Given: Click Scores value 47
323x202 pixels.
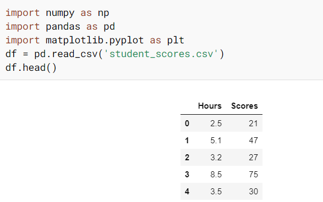Looking at the screenshot, I should pos(253,141).
